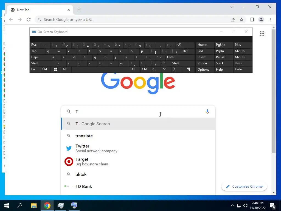Show hidden tray icons chevron

point(232,206)
